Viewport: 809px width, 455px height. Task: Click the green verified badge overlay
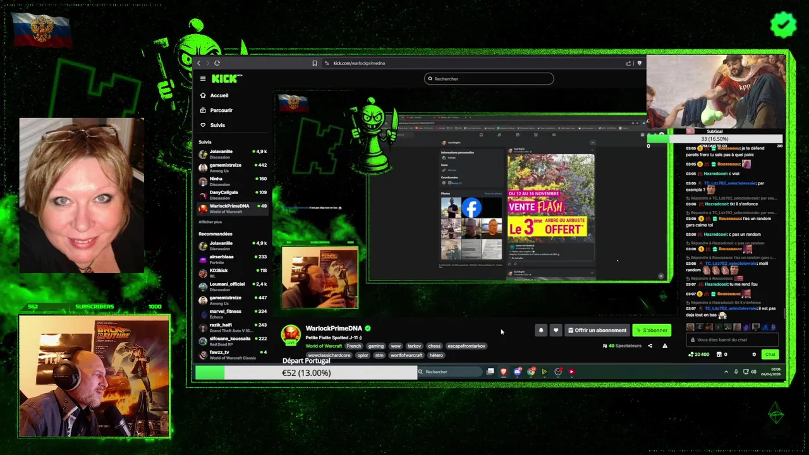783,25
